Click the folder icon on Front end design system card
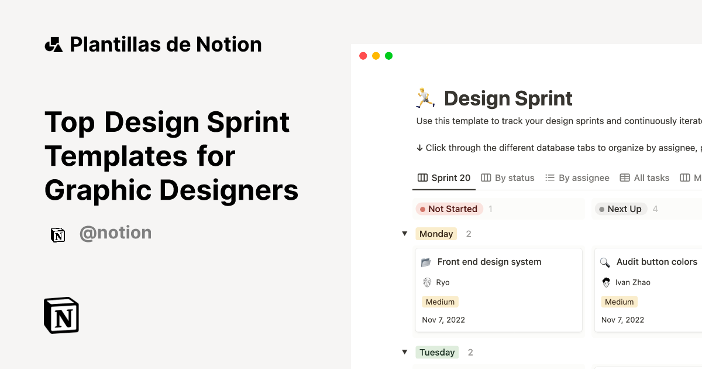The image size is (702, 369). (428, 262)
